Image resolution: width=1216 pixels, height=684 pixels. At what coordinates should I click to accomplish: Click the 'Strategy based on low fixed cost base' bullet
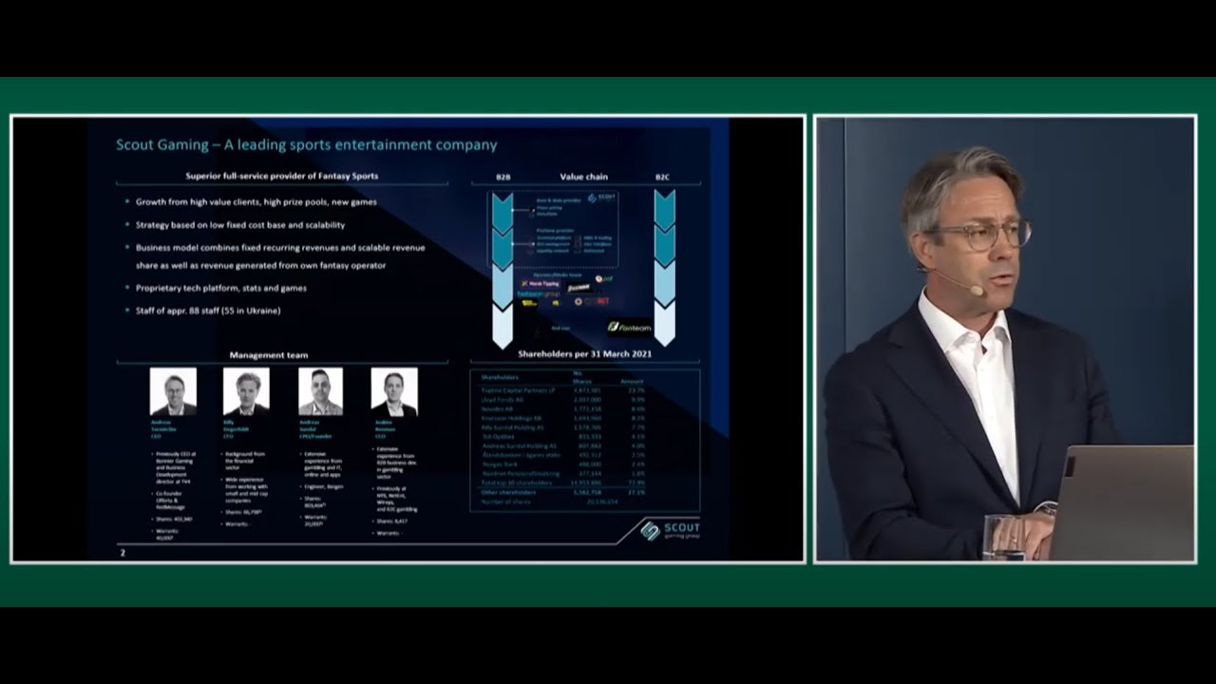click(235, 225)
